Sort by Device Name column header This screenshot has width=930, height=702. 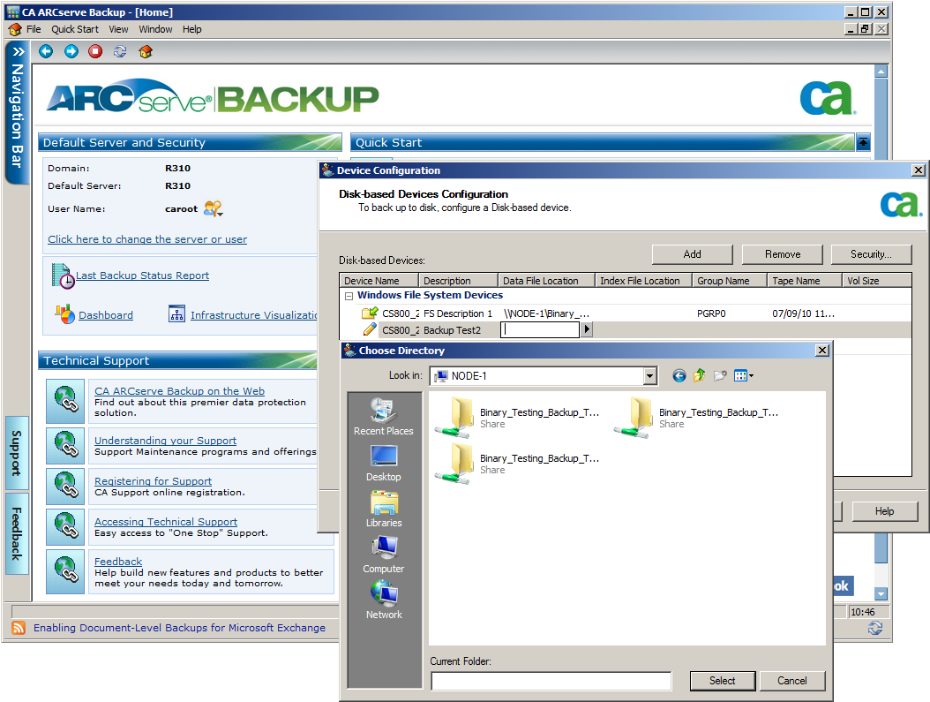coord(379,281)
